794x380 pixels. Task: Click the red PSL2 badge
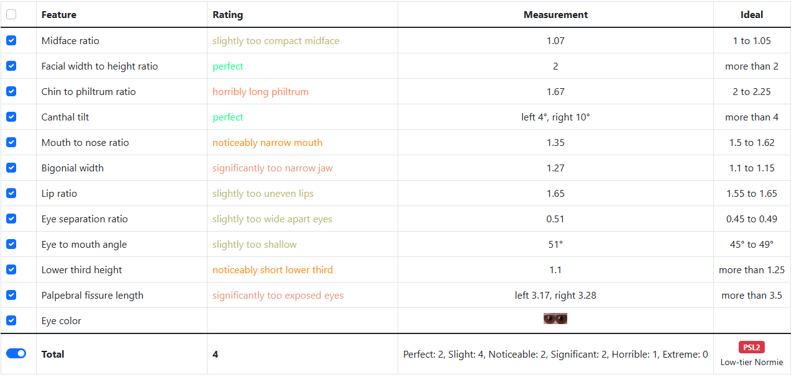tap(752, 348)
